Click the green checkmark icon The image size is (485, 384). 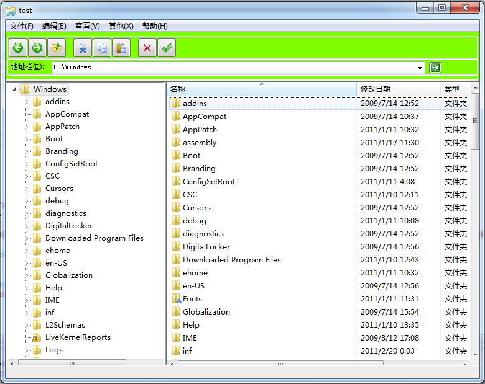[x=167, y=48]
